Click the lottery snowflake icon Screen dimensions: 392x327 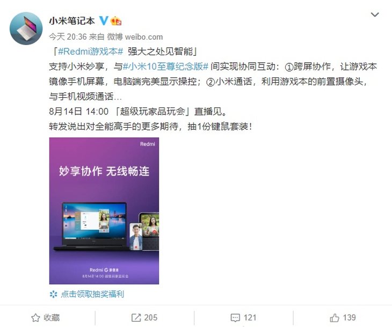click(53, 294)
